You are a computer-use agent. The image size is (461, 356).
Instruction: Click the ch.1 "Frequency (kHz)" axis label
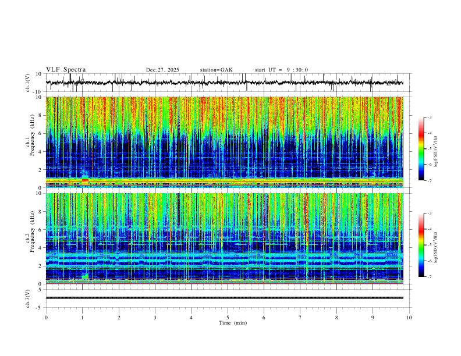(33, 136)
